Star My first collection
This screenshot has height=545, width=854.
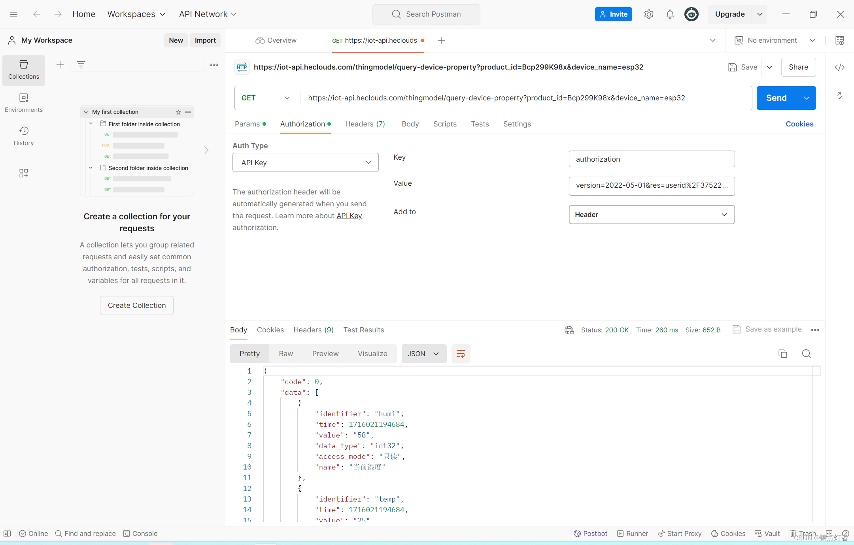tap(178, 112)
